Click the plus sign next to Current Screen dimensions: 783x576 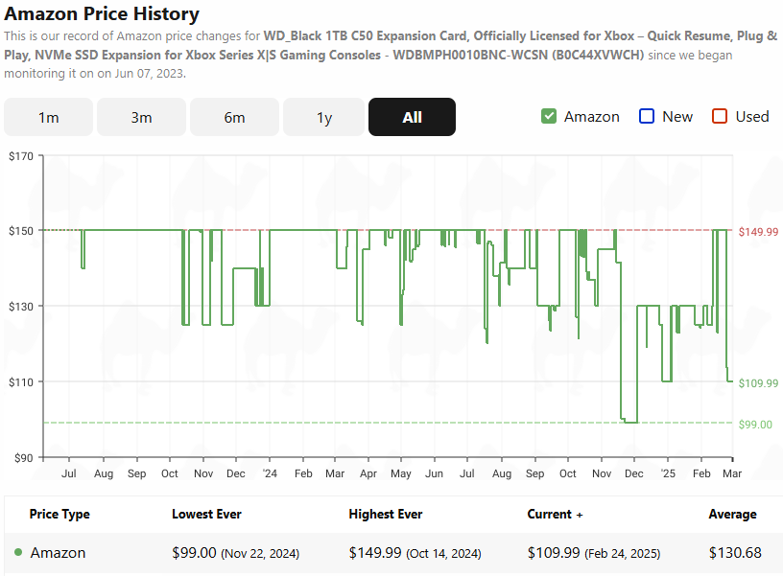click(580, 515)
